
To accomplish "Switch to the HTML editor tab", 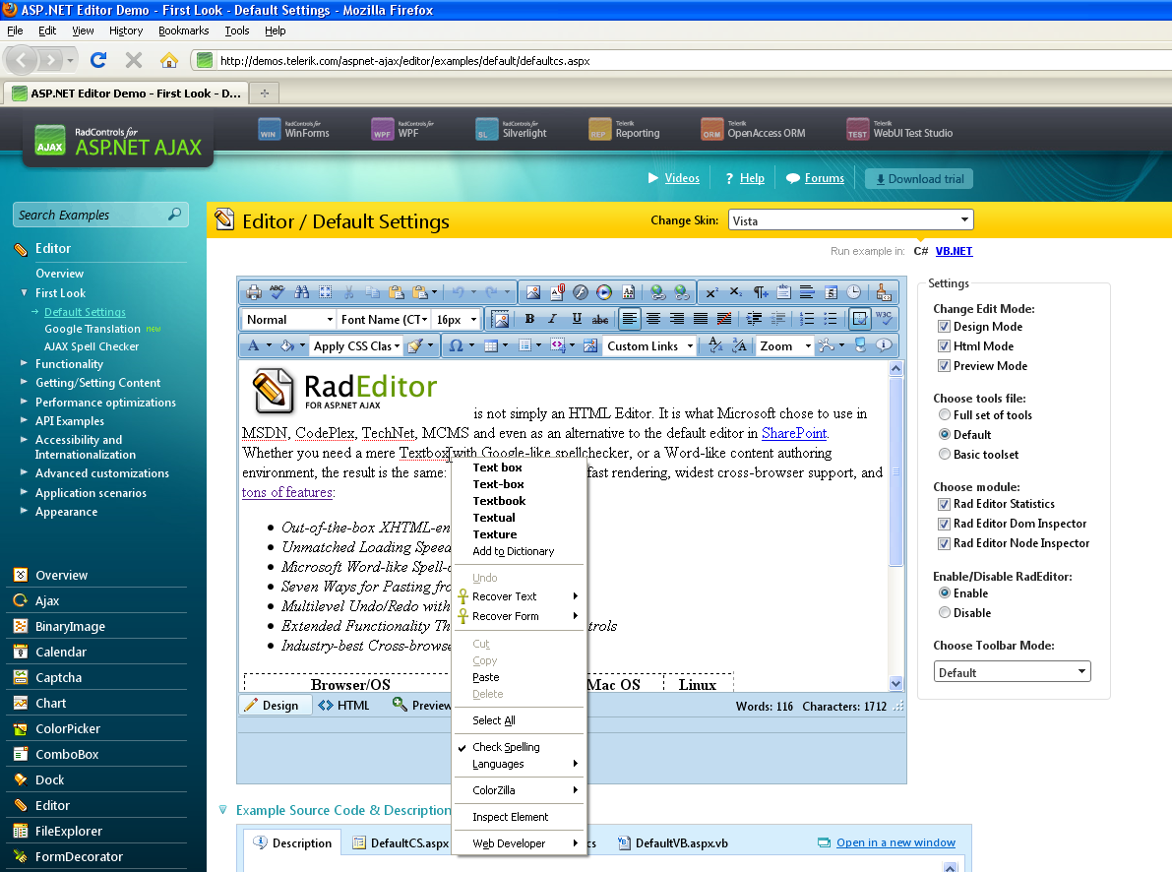I will pos(343,706).
